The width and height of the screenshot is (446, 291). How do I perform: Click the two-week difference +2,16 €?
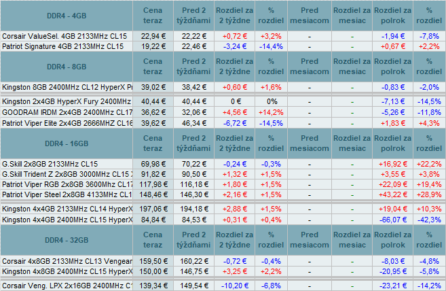[x=235, y=194]
